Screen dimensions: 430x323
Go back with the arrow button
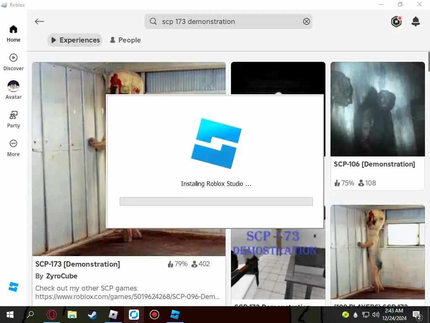click(x=39, y=21)
